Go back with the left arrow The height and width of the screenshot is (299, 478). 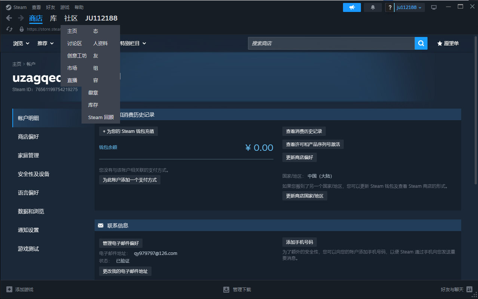[x=9, y=18]
